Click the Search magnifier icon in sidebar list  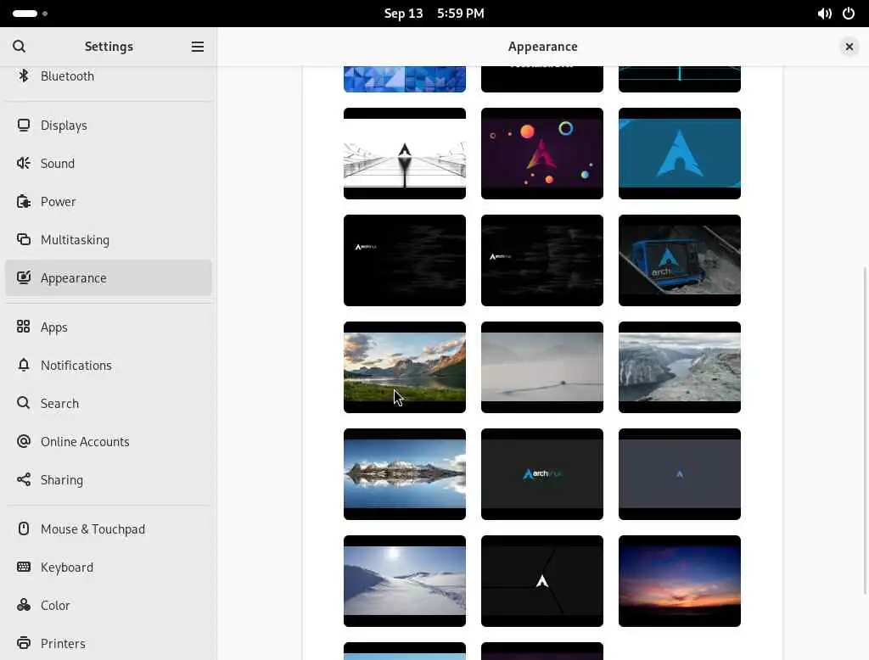tap(23, 403)
